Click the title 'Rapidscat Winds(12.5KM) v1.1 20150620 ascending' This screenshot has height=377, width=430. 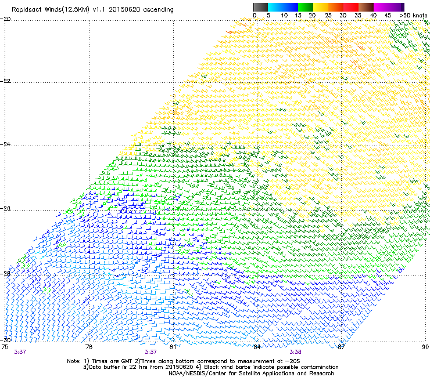93,10
